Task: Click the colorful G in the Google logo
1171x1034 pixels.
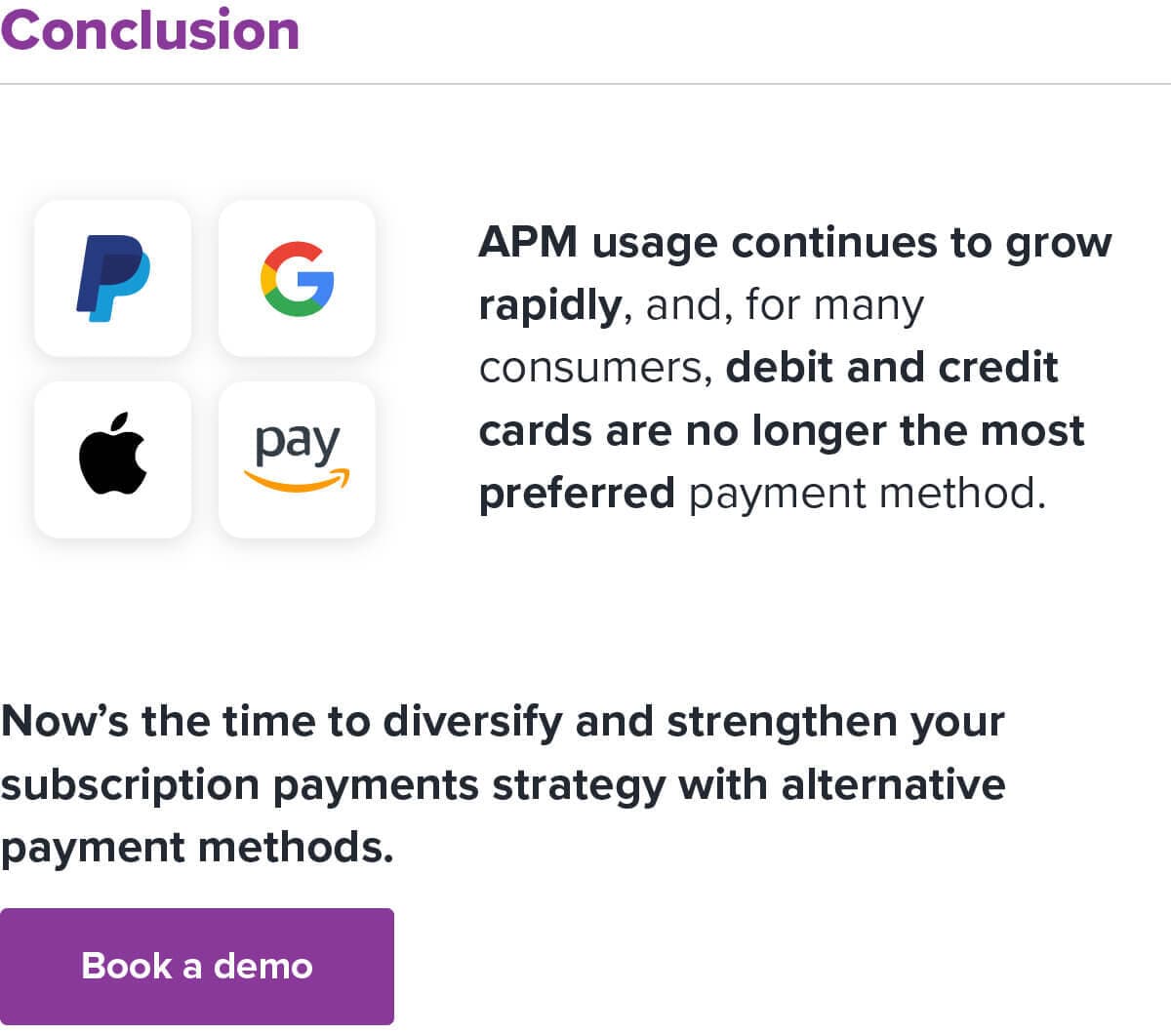Action: [x=298, y=278]
